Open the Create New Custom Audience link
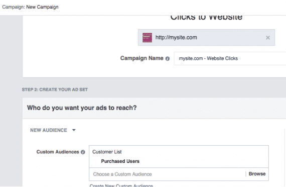Image resolution: width=286 pixels, height=187 pixels. 121,185
